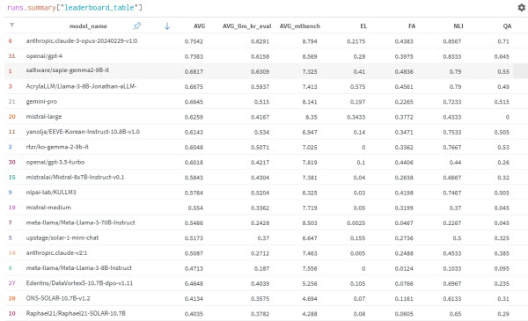Click the EL column header

(363, 26)
